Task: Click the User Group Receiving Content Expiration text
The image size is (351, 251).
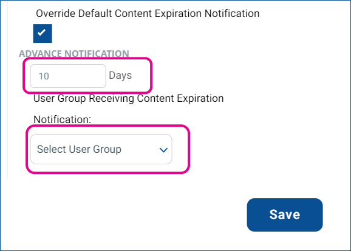Action: [x=129, y=99]
